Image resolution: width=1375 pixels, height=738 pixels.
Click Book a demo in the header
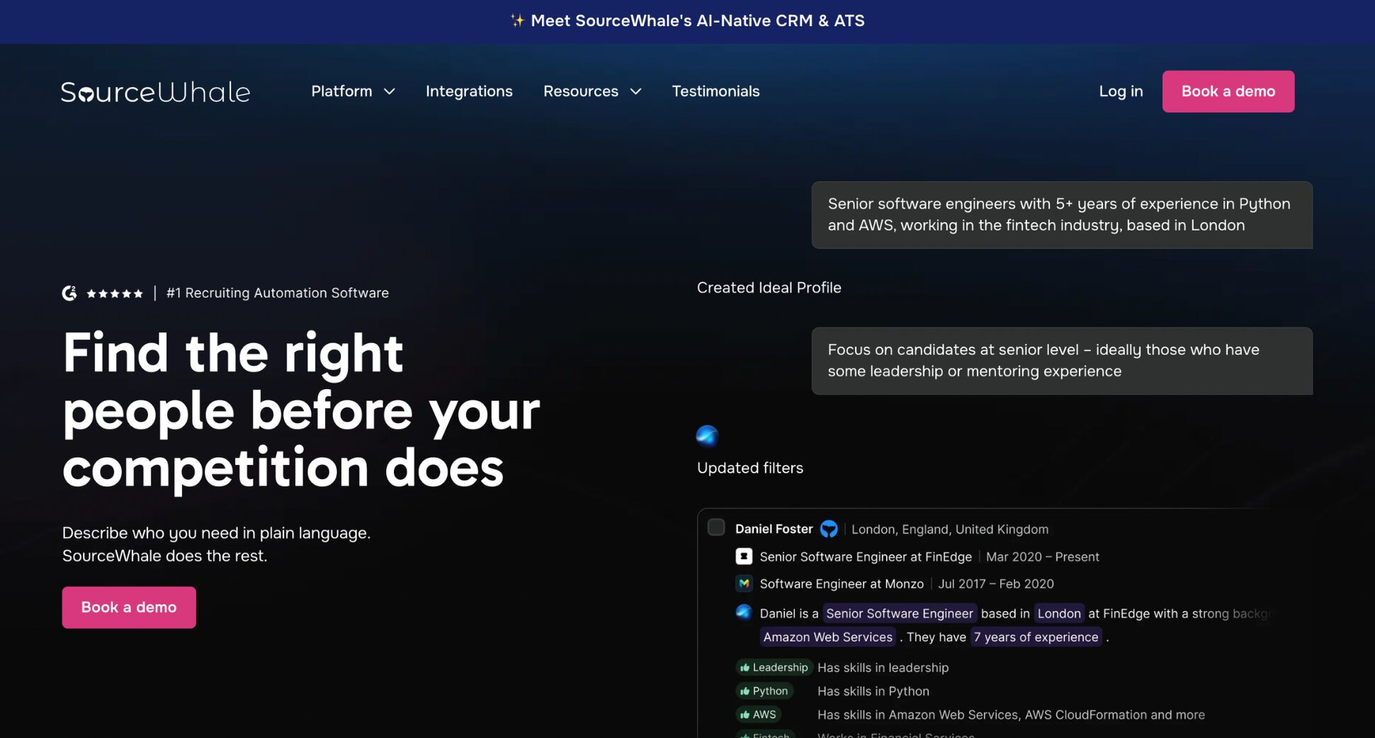tap(1228, 91)
